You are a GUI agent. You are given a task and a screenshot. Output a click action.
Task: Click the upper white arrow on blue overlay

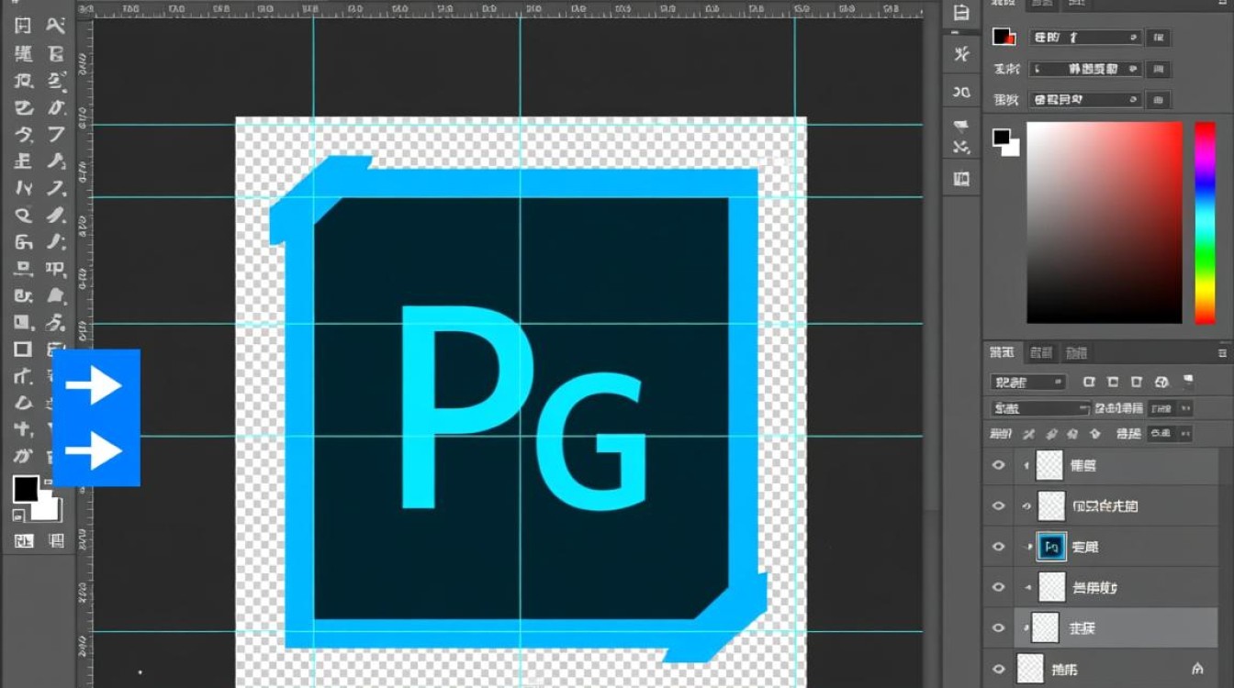(x=94, y=386)
